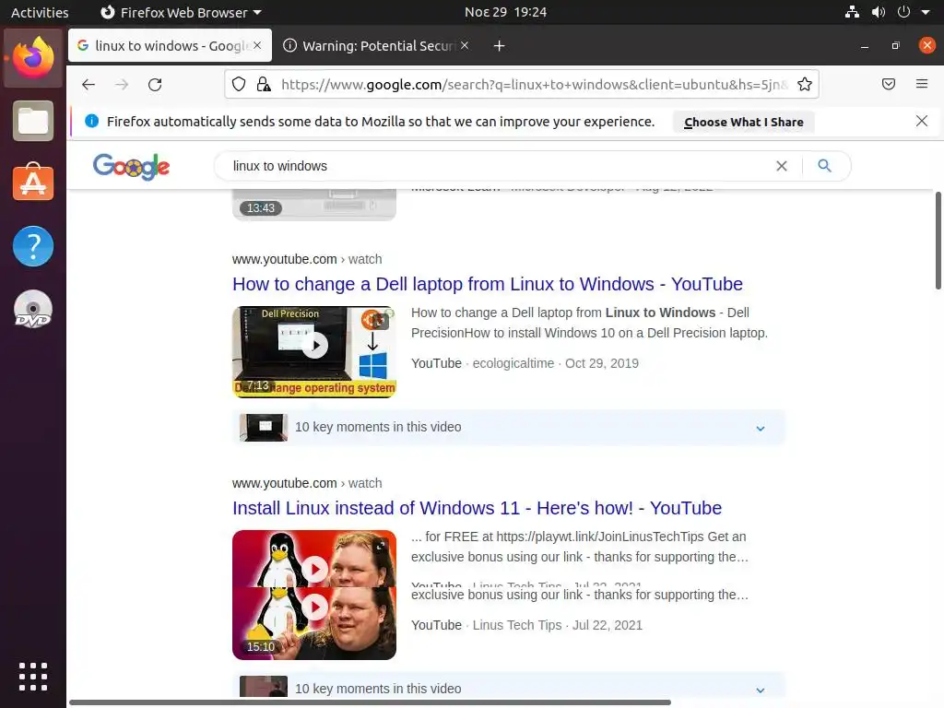Open the tracking protection shield icon
This screenshot has height=708, width=944.
tap(239, 84)
